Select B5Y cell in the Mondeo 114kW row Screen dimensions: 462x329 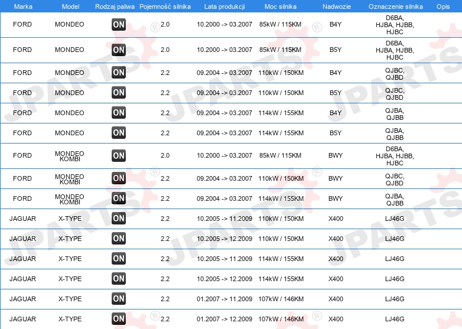336,133
